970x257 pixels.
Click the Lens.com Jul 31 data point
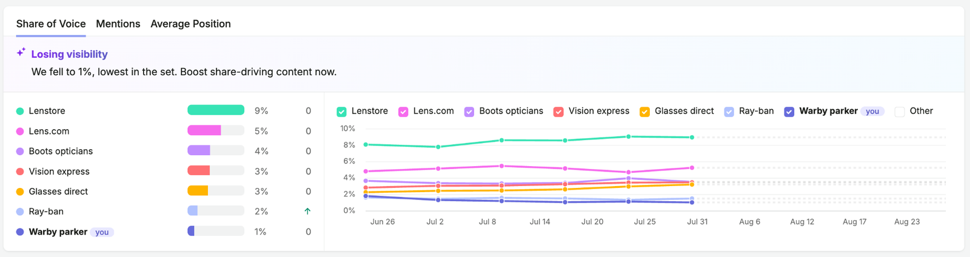pos(692,168)
